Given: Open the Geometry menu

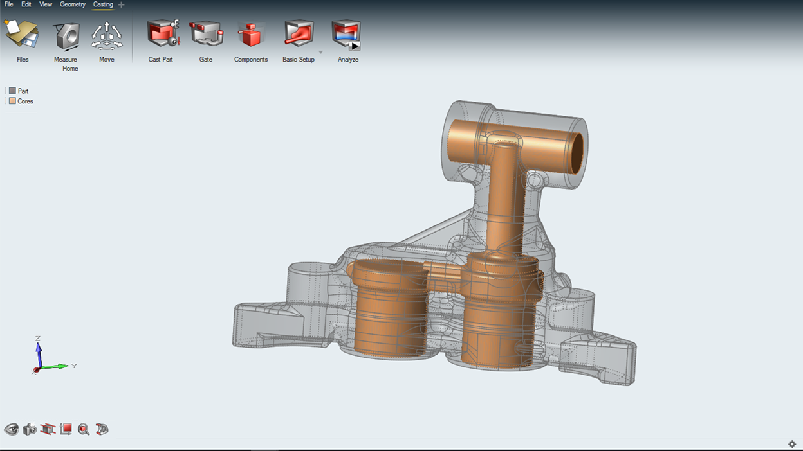Looking at the screenshot, I should (72, 4).
